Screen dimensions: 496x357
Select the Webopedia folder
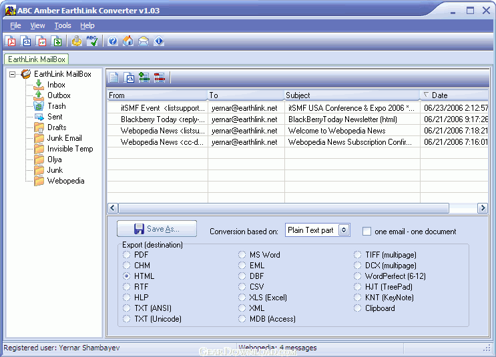[x=66, y=181]
